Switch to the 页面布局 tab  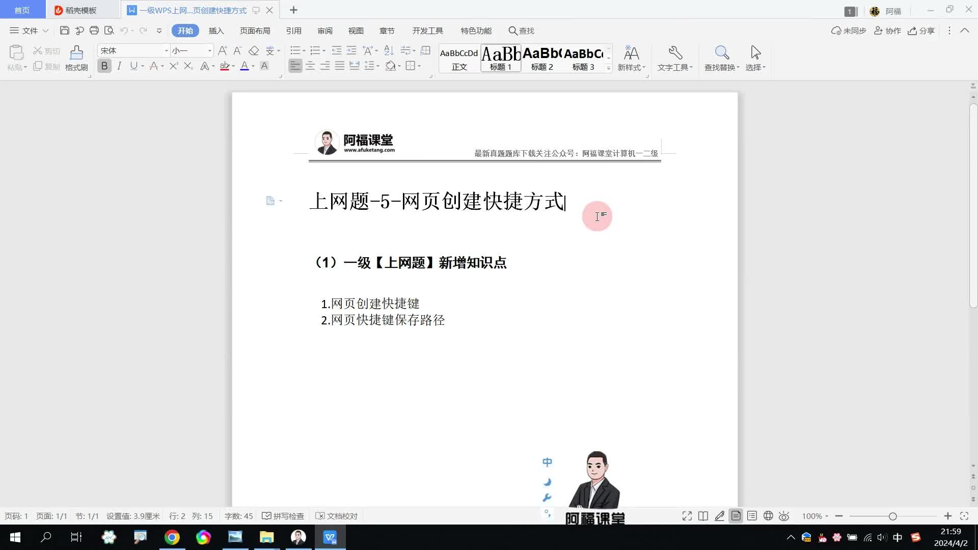pyautogui.click(x=255, y=31)
